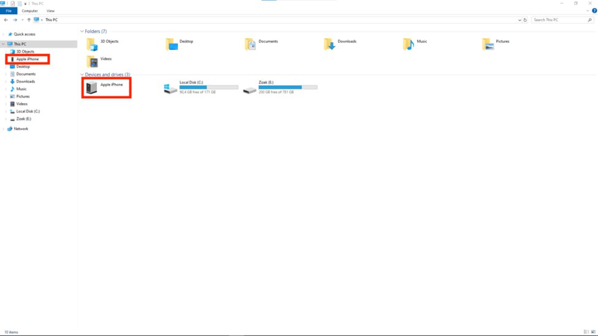
Task: Open the Computer ribbon tab
Action: pyautogui.click(x=29, y=11)
